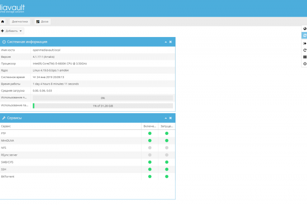Click the SSH running status indicator
The image size is (307, 205).
166,169
